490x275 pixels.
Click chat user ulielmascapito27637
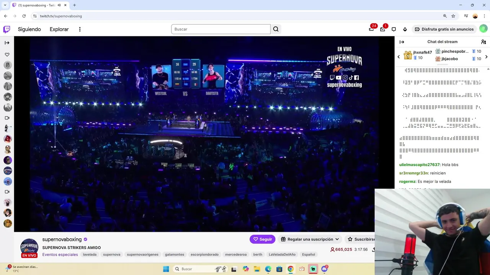pos(420,165)
